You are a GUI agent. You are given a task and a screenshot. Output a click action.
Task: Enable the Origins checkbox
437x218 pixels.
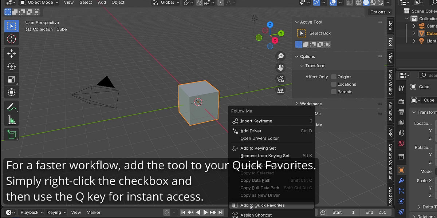click(x=334, y=77)
